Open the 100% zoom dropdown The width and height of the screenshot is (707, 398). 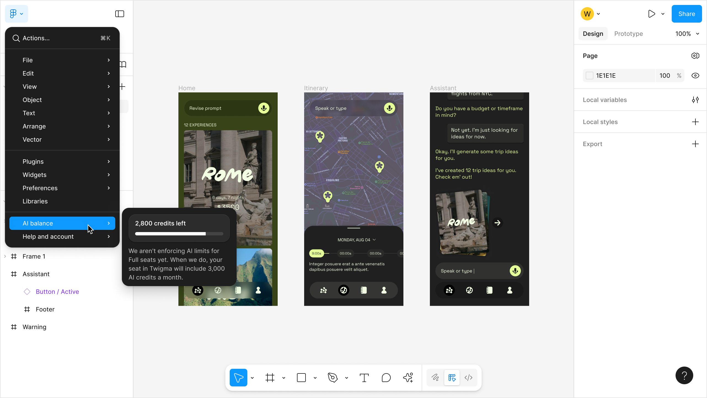[687, 34]
